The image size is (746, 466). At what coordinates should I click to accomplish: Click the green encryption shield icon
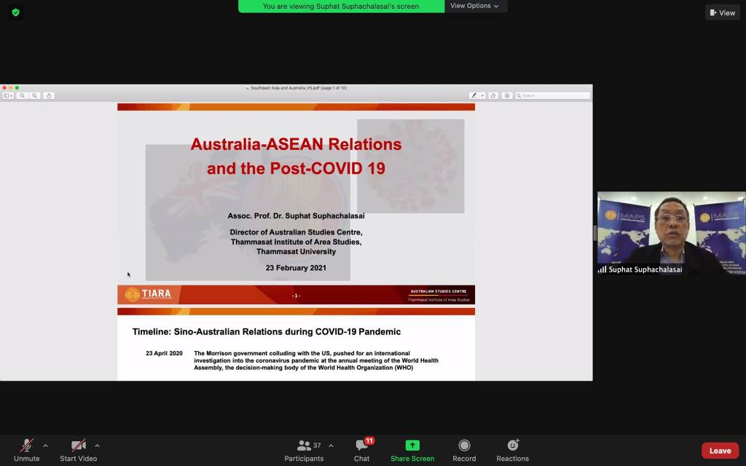tap(15, 12)
